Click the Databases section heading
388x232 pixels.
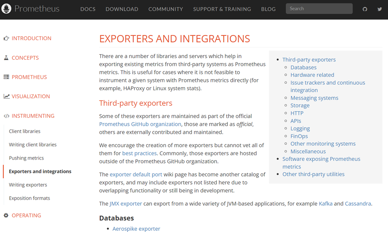(117, 218)
